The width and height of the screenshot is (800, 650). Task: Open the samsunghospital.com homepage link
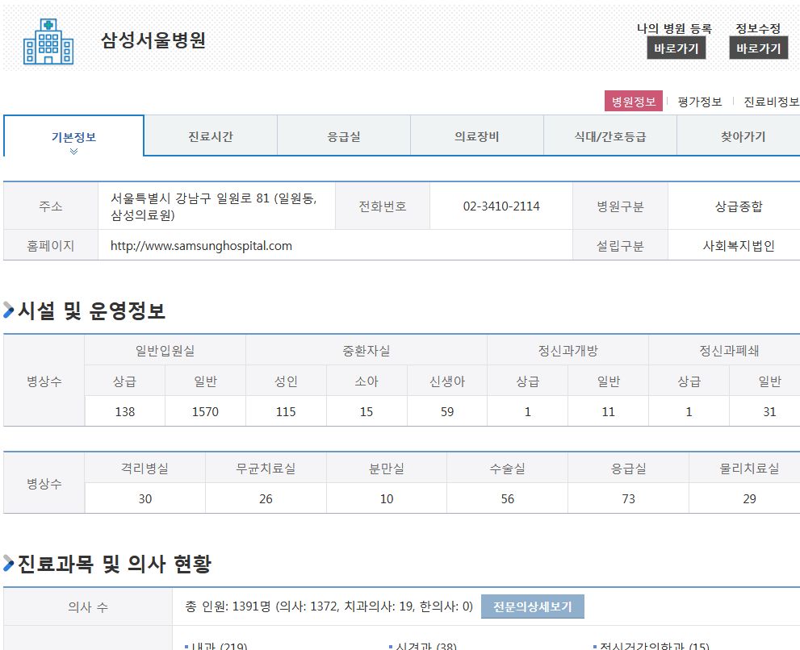click(x=201, y=246)
